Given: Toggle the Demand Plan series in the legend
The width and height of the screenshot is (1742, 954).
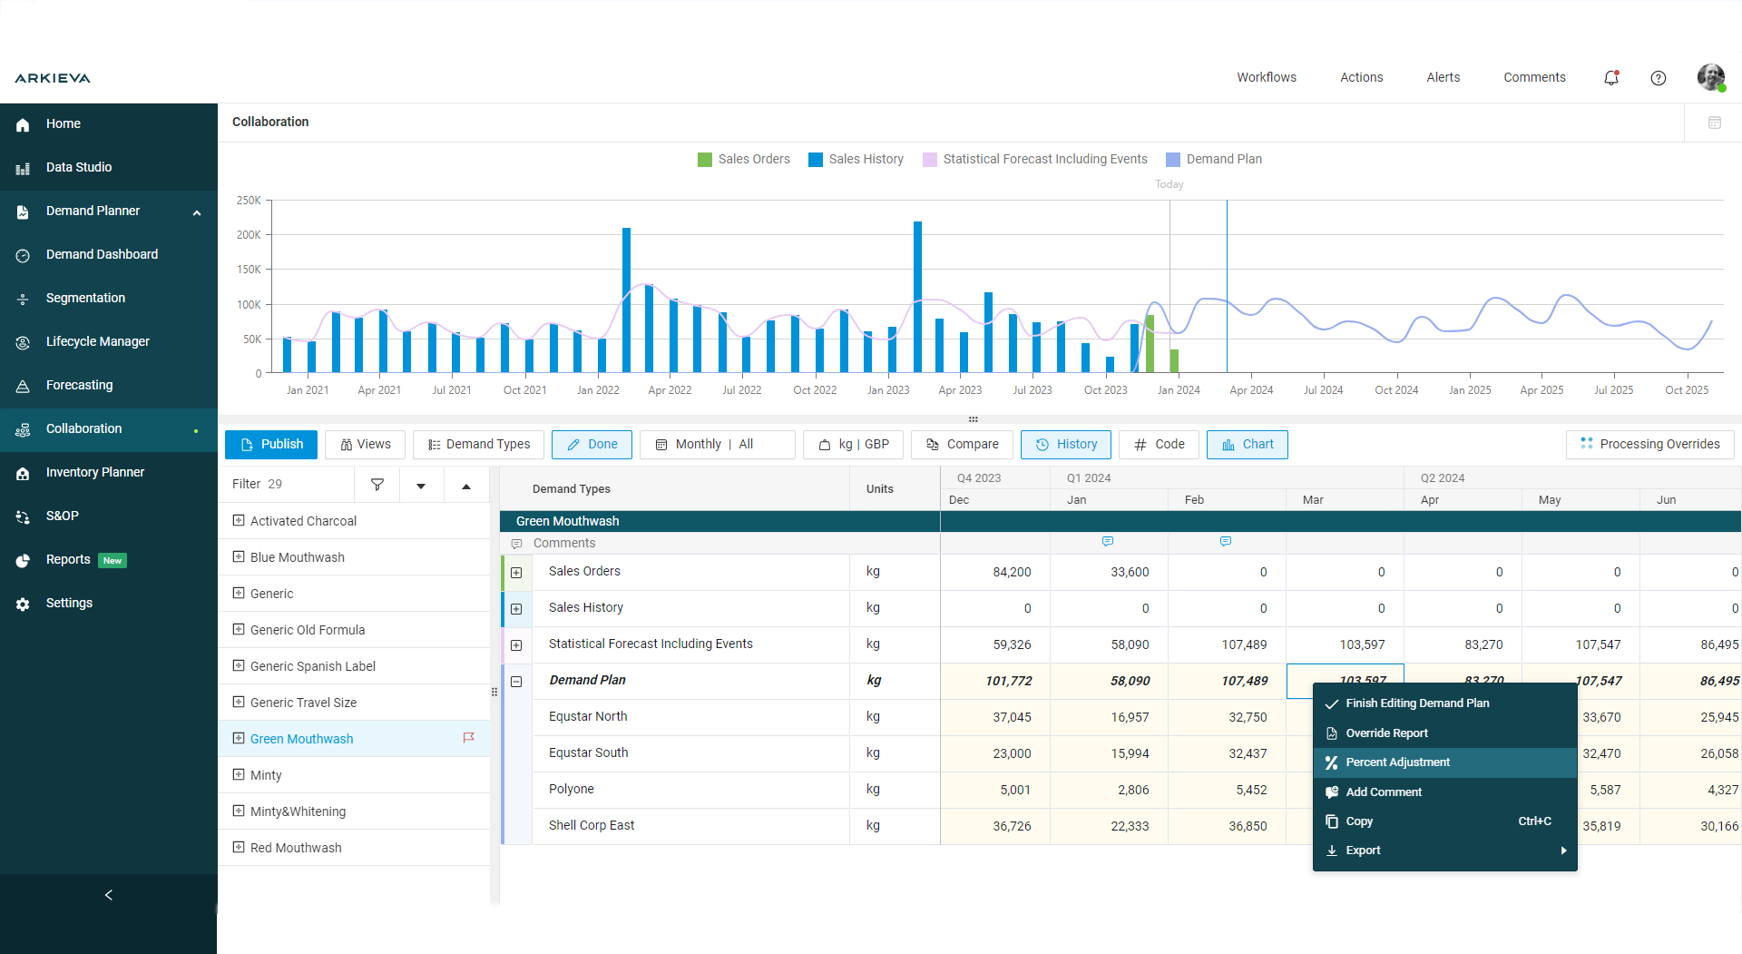Looking at the screenshot, I should [x=1223, y=159].
